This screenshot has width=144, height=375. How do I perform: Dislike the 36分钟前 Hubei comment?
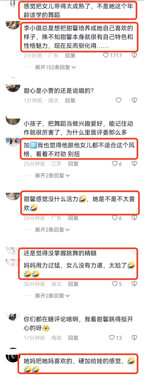[x=134, y=284]
